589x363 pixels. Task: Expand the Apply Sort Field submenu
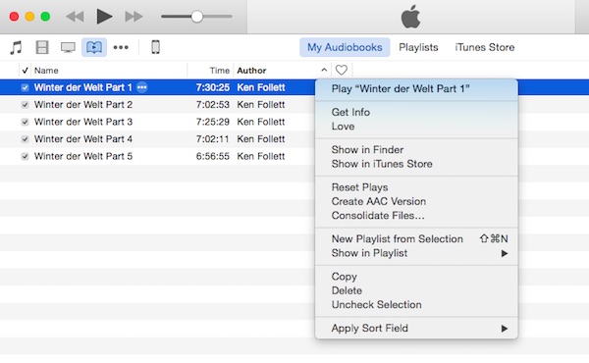416,329
